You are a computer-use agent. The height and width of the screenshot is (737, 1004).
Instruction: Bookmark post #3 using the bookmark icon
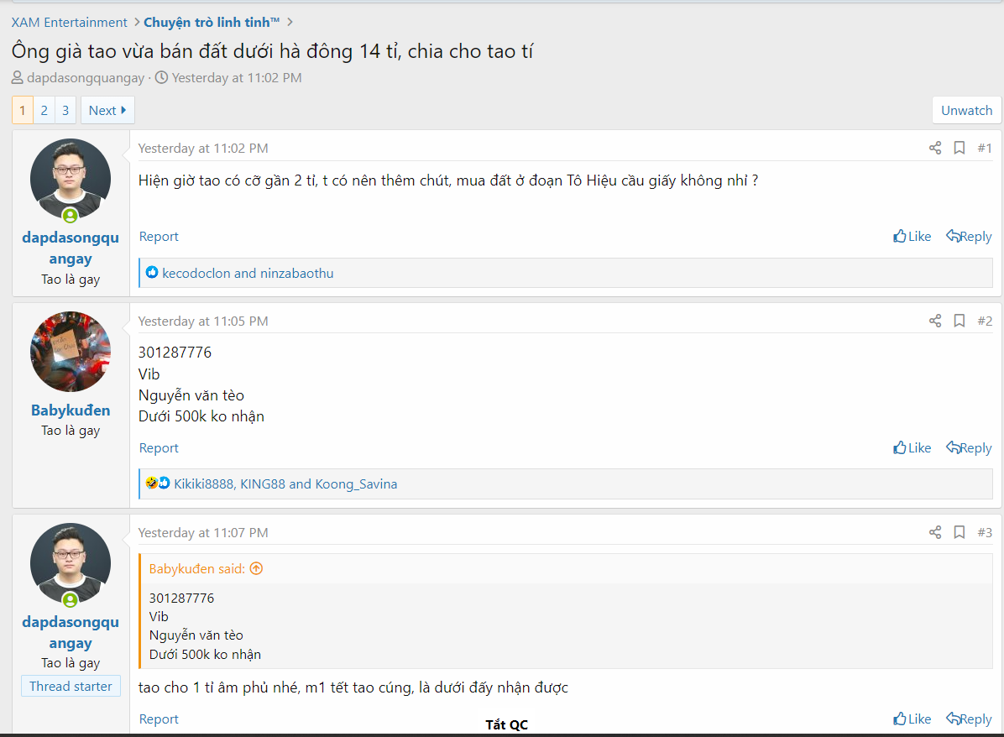click(959, 532)
